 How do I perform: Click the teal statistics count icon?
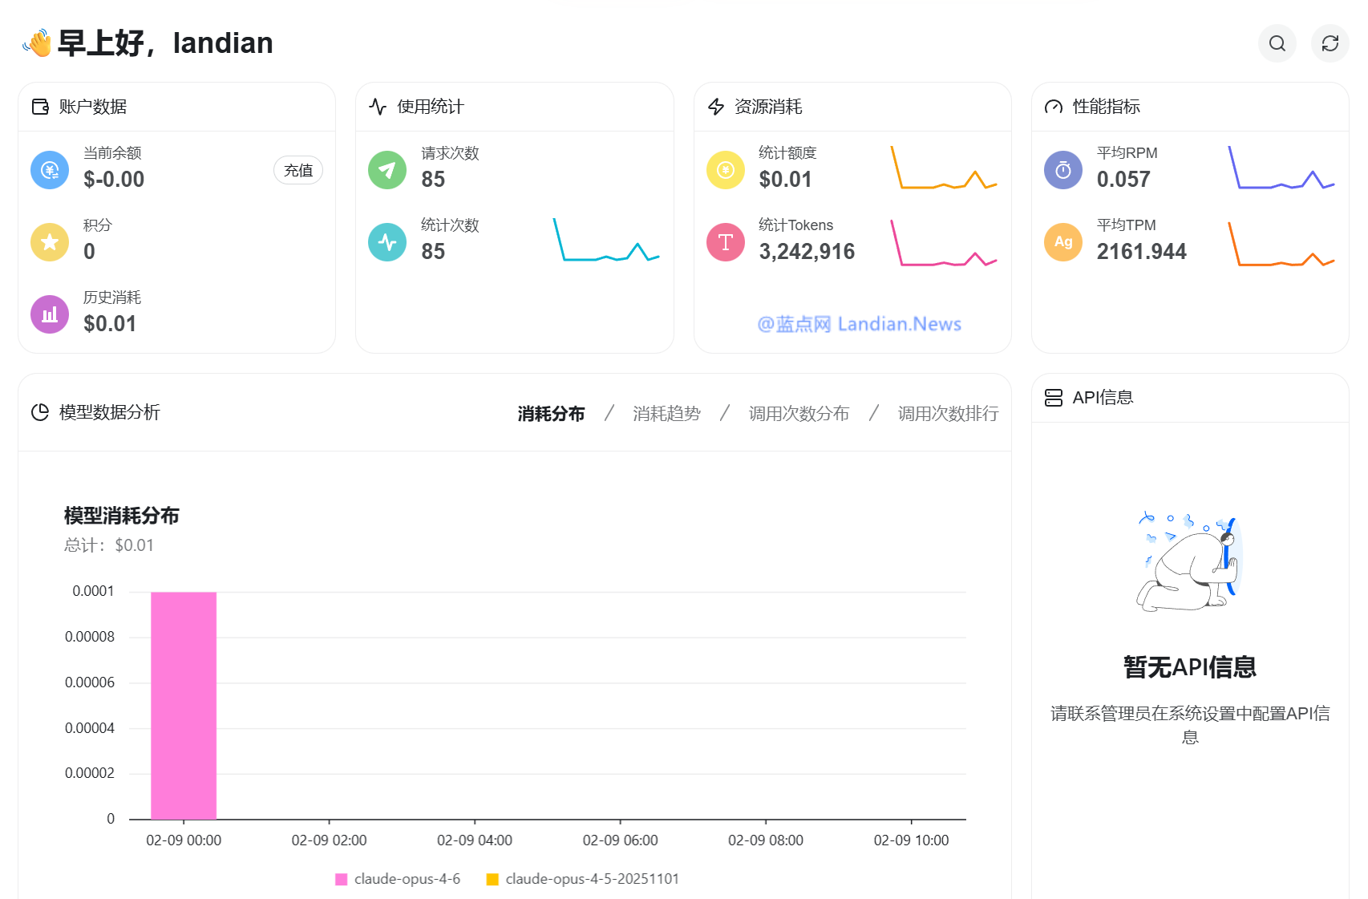pyautogui.click(x=387, y=242)
